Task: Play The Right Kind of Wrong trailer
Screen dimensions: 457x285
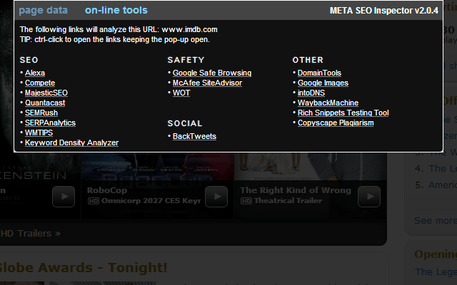Action: [x=369, y=197]
